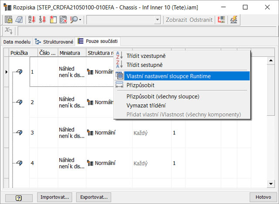Image resolution: width=279 pixels, height=204 pixels.
Task: Switch to the Strukturované tab
Action: (54, 42)
